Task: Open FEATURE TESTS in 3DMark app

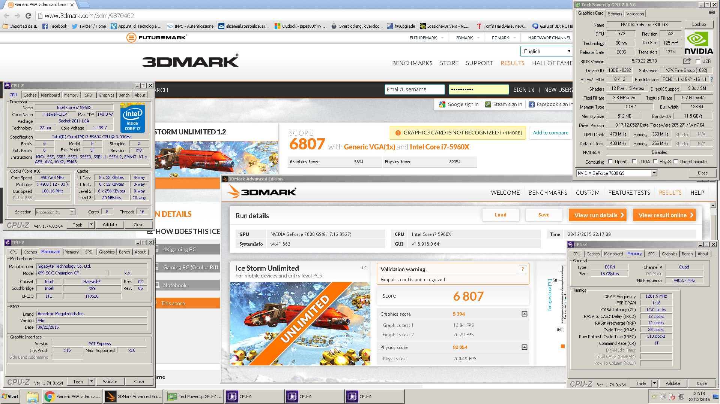Action: (x=629, y=192)
